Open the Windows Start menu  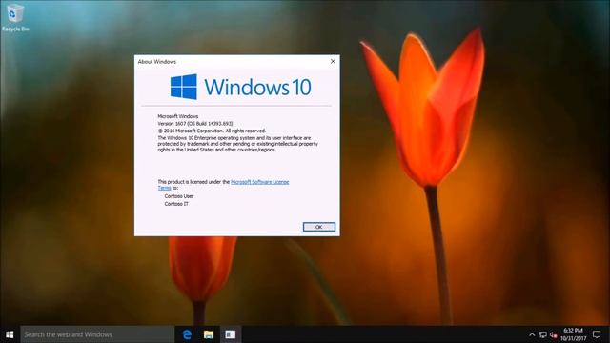(10, 334)
